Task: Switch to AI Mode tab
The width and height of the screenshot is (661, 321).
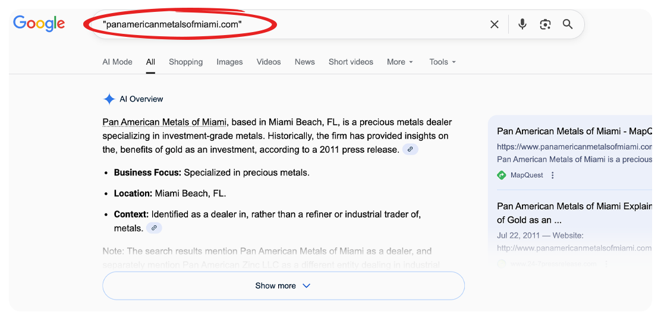Action: coord(117,62)
